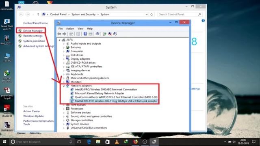Open File Explorer from the taskbar

coord(98,142)
